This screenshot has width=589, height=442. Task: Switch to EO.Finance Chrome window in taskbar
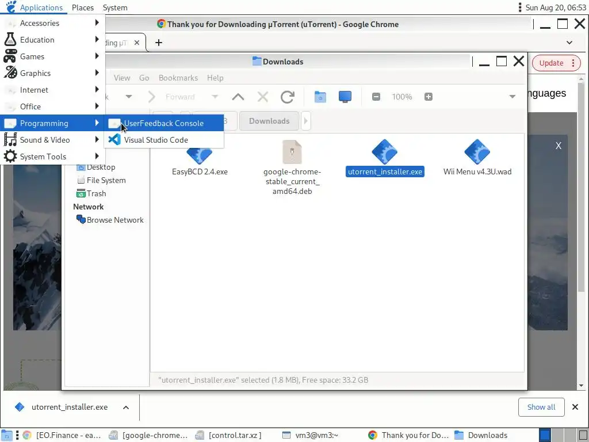point(62,435)
